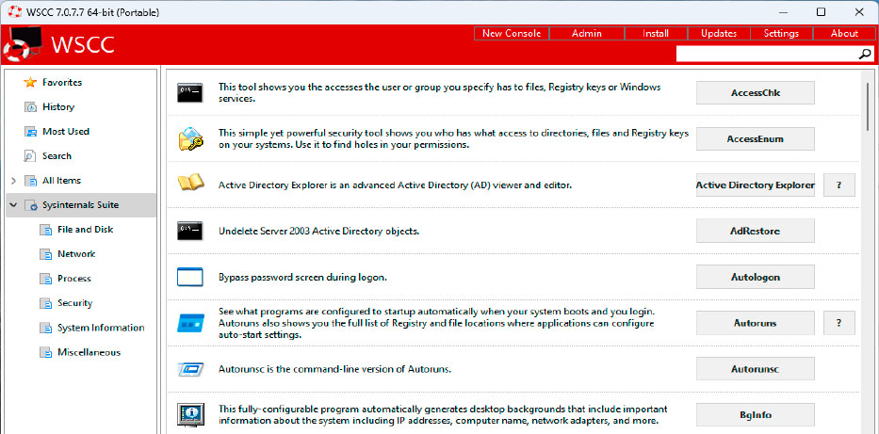879x434 pixels.
Task: Click "Undelete Server 2003 Active Directory objects." text
Action: [x=319, y=232]
